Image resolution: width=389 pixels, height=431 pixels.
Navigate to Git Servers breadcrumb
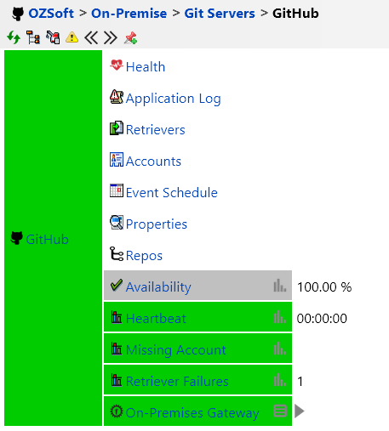(x=220, y=14)
